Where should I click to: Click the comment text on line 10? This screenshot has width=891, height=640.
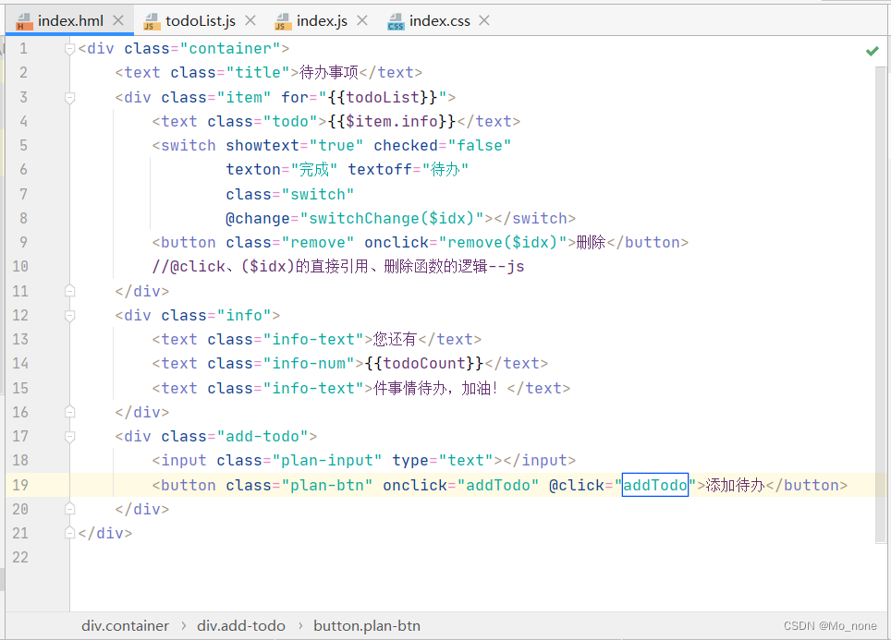[338, 266]
